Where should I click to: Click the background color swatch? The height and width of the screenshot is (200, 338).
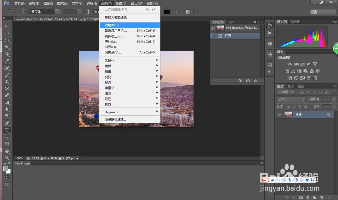click(9, 172)
